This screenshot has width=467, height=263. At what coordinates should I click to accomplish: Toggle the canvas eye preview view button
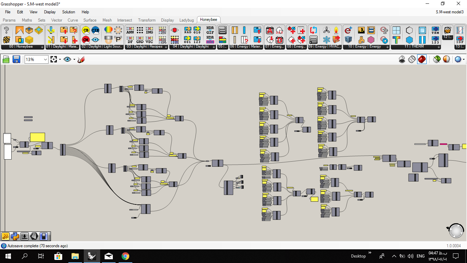(67, 60)
